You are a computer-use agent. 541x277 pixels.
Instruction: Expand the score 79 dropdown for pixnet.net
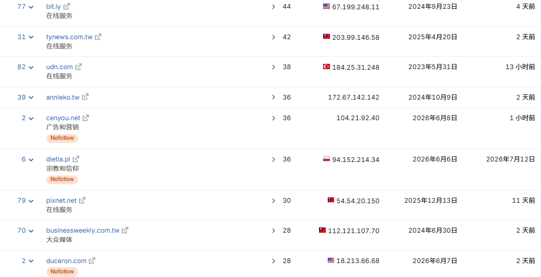pos(25,200)
